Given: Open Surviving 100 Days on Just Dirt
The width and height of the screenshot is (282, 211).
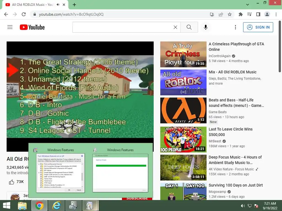Looking at the screenshot, I should click(236, 185).
